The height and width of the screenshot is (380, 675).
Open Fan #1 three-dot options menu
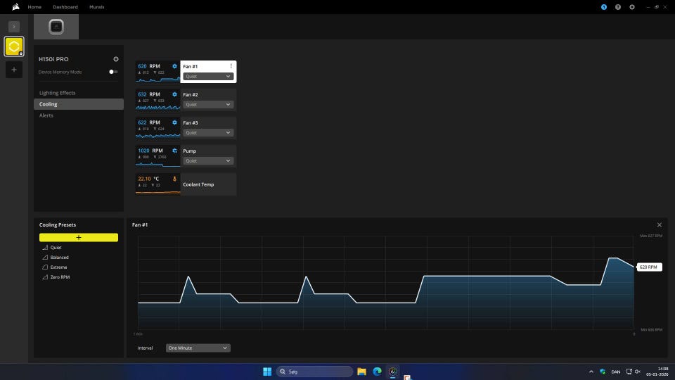pos(231,66)
